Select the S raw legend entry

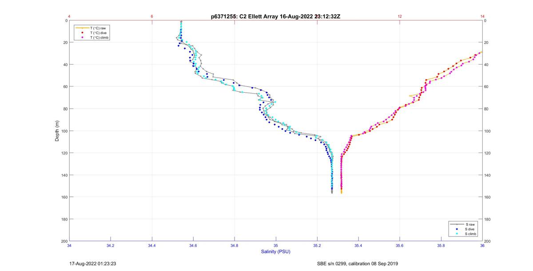pos(469,224)
